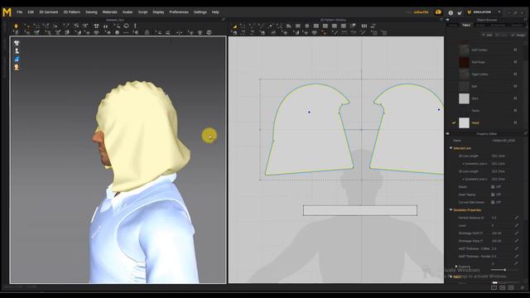The height and width of the screenshot is (298, 530).
Task: Open the File menu
Action: pyautogui.click(x=20, y=12)
